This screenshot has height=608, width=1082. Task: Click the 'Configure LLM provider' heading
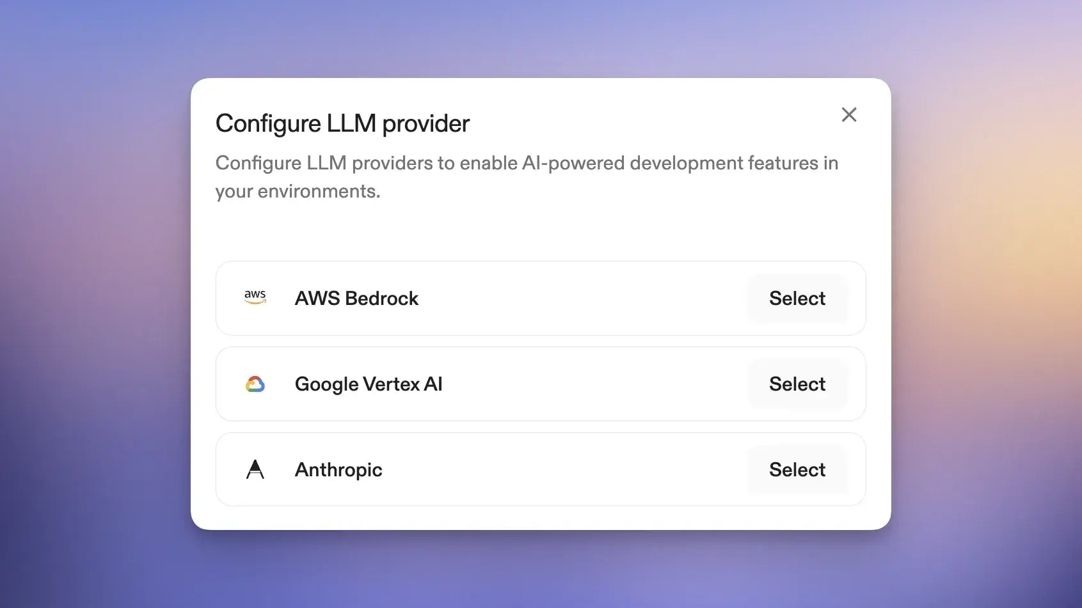pyautogui.click(x=342, y=123)
